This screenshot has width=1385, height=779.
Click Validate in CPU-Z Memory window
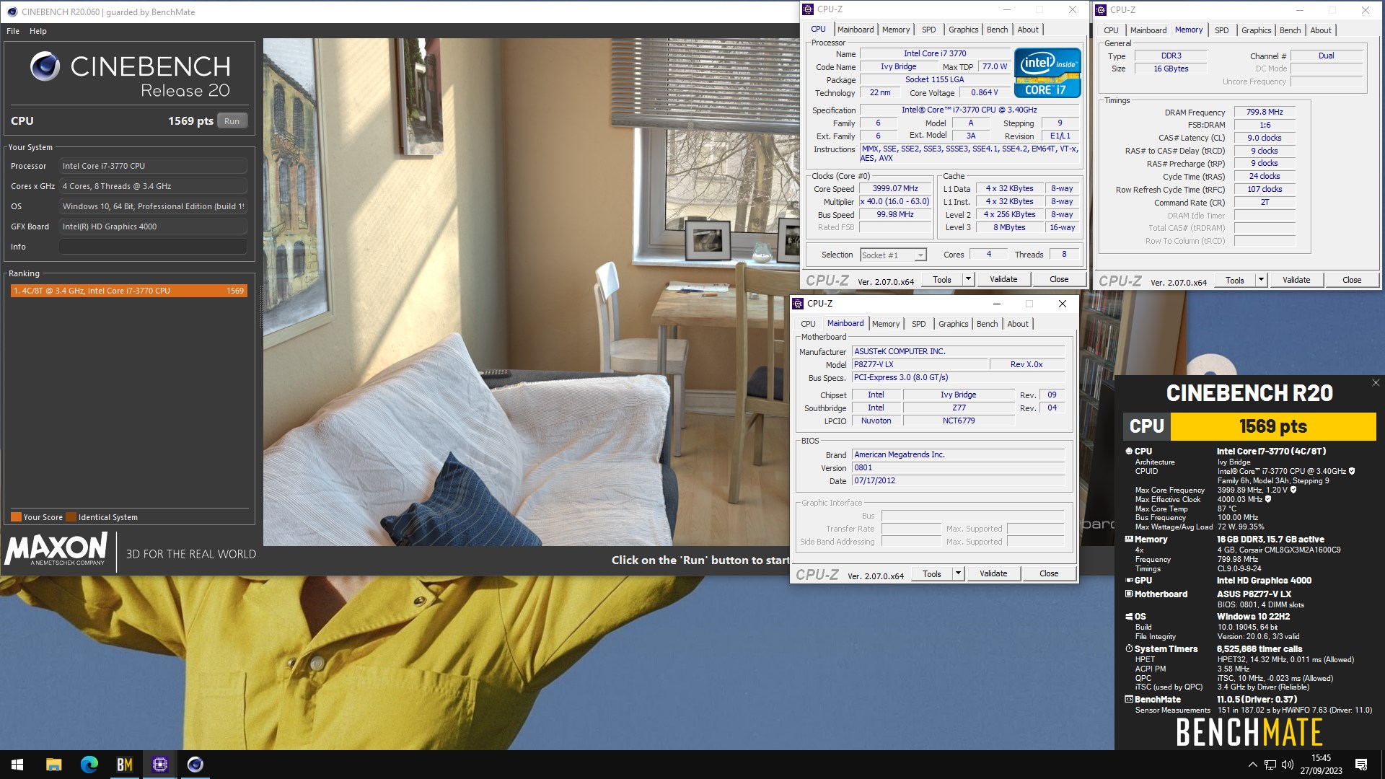1296,281
